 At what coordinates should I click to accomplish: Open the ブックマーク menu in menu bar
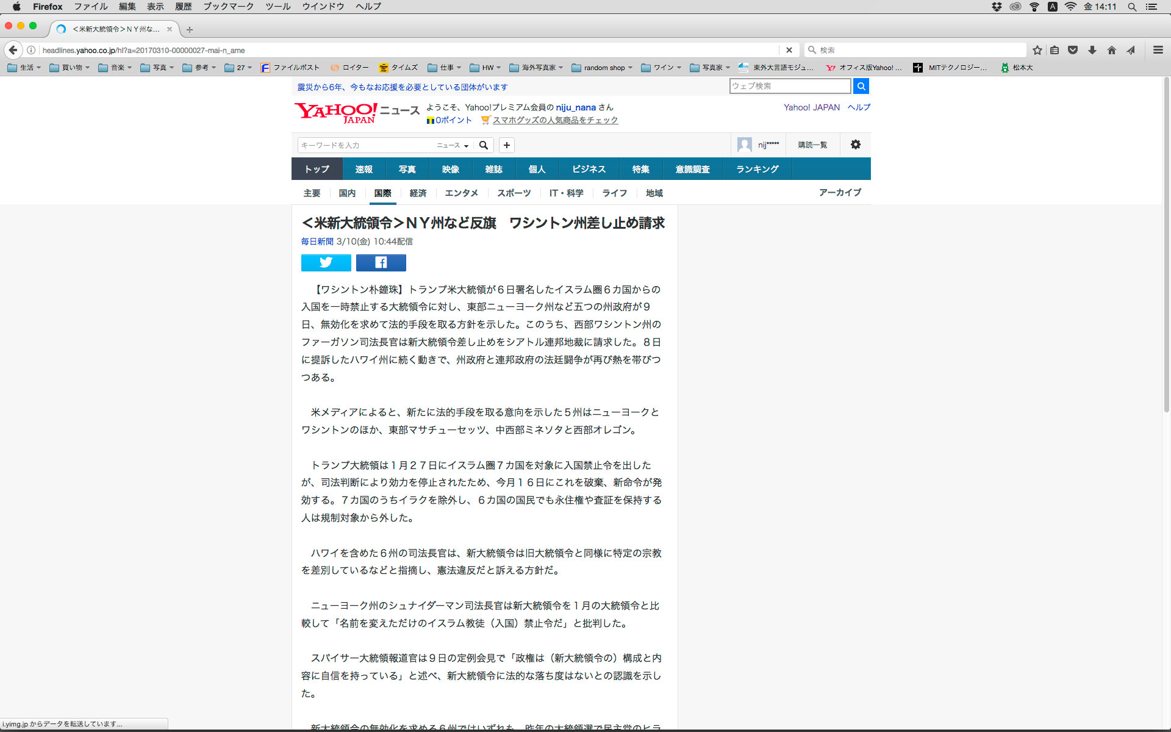228,7
